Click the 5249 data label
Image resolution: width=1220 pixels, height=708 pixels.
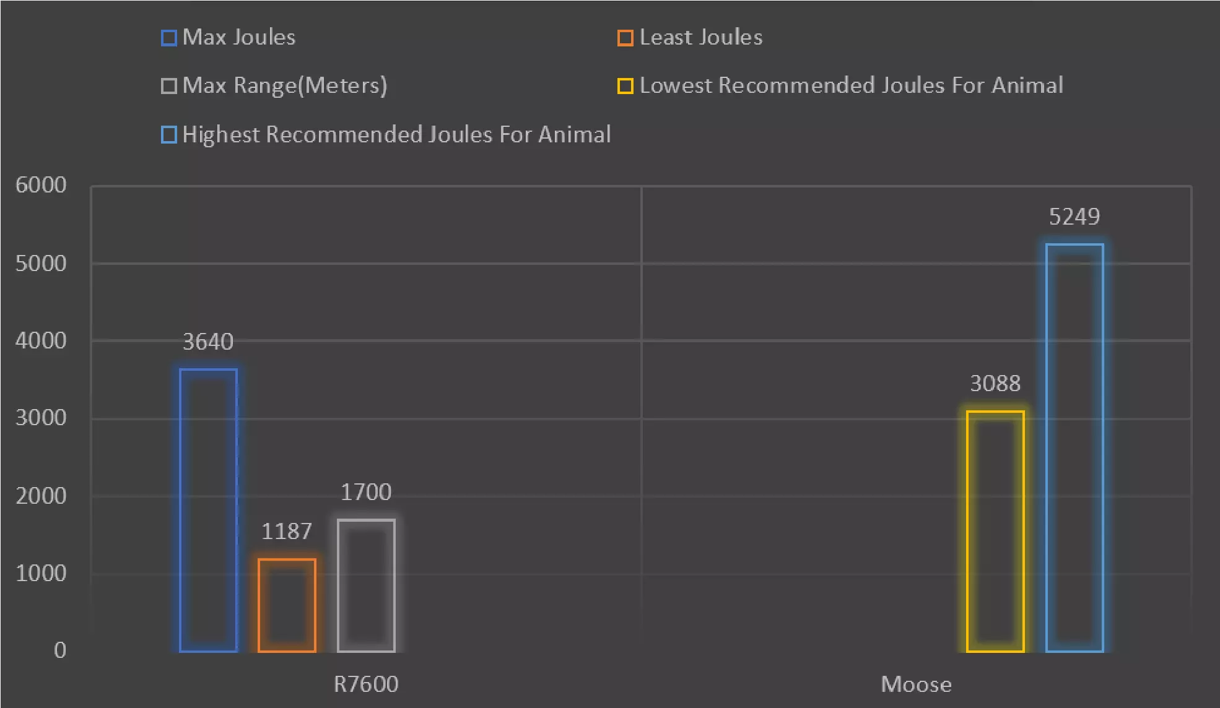[1074, 217]
